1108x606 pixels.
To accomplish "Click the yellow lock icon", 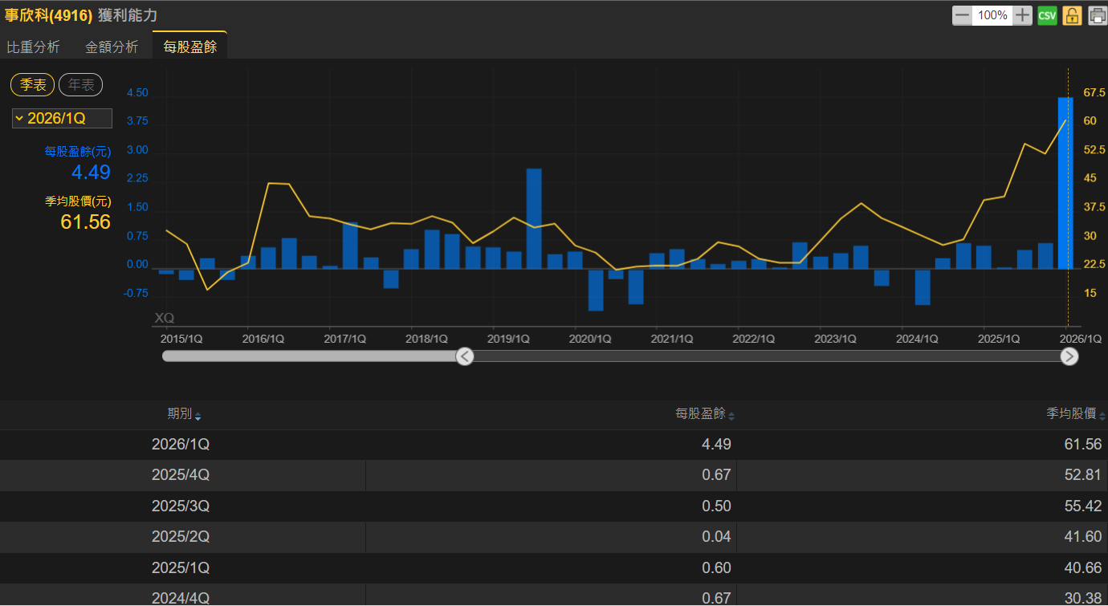I will (x=1072, y=15).
